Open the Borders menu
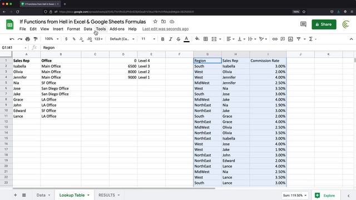This screenshot has height=200, width=356. click(x=205, y=39)
